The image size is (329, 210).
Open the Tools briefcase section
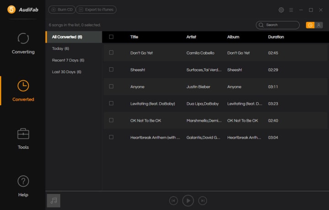point(23,139)
